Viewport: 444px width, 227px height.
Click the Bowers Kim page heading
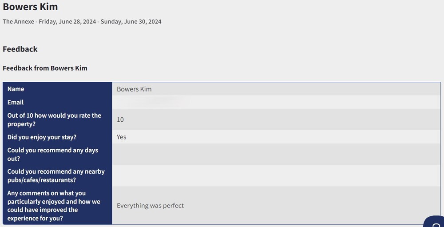(30, 7)
